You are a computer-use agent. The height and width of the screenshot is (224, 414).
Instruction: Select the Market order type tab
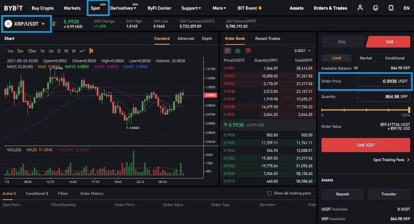366,58
